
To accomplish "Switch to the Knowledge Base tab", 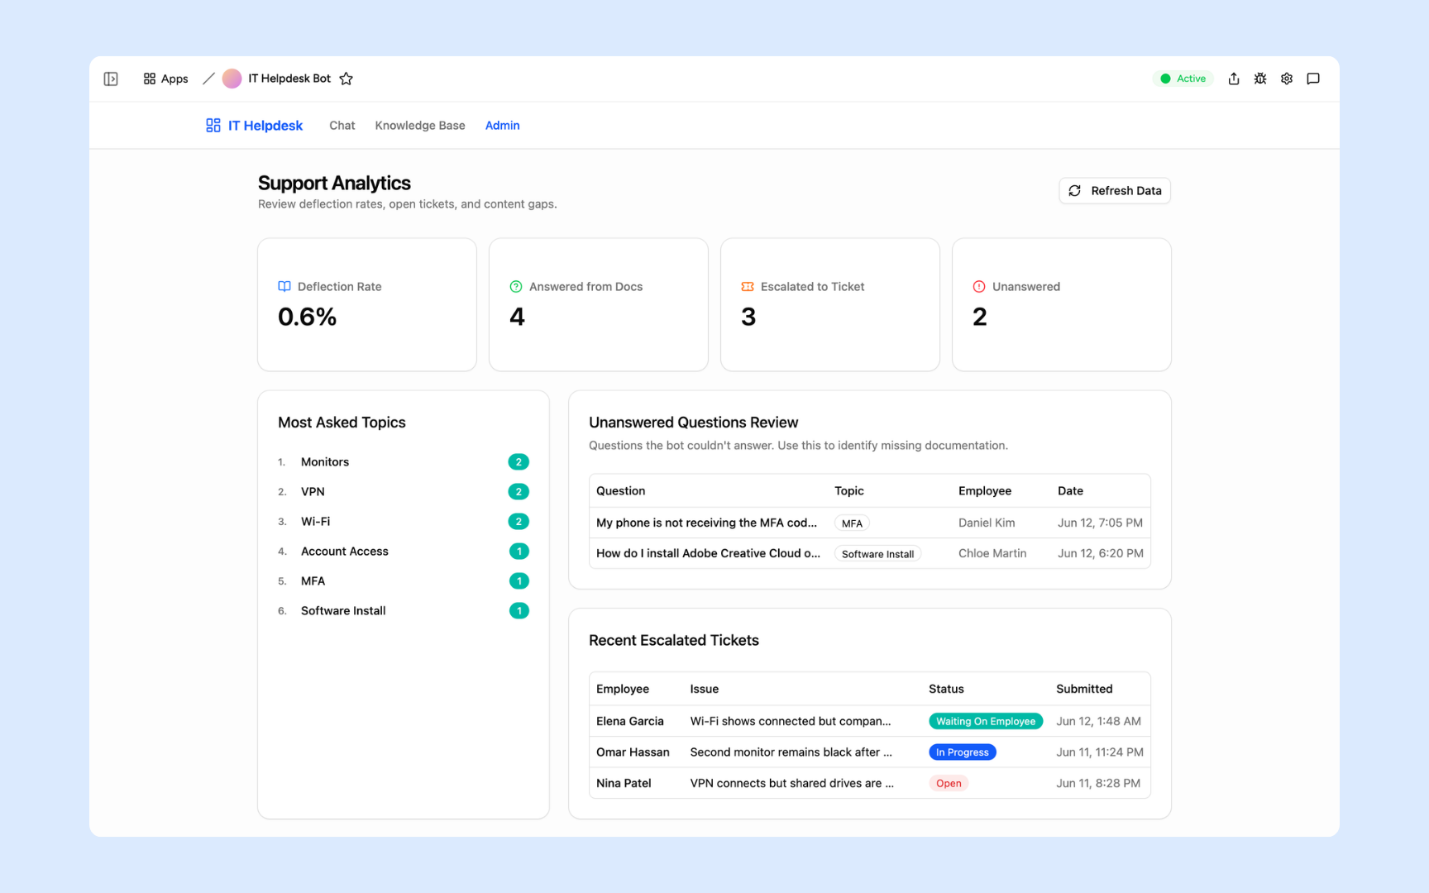I will coord(420,125).
